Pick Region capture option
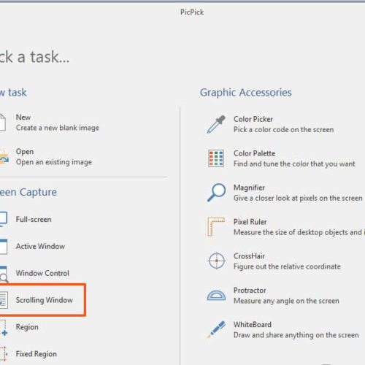365x365 pixels. tap(27, 327)
